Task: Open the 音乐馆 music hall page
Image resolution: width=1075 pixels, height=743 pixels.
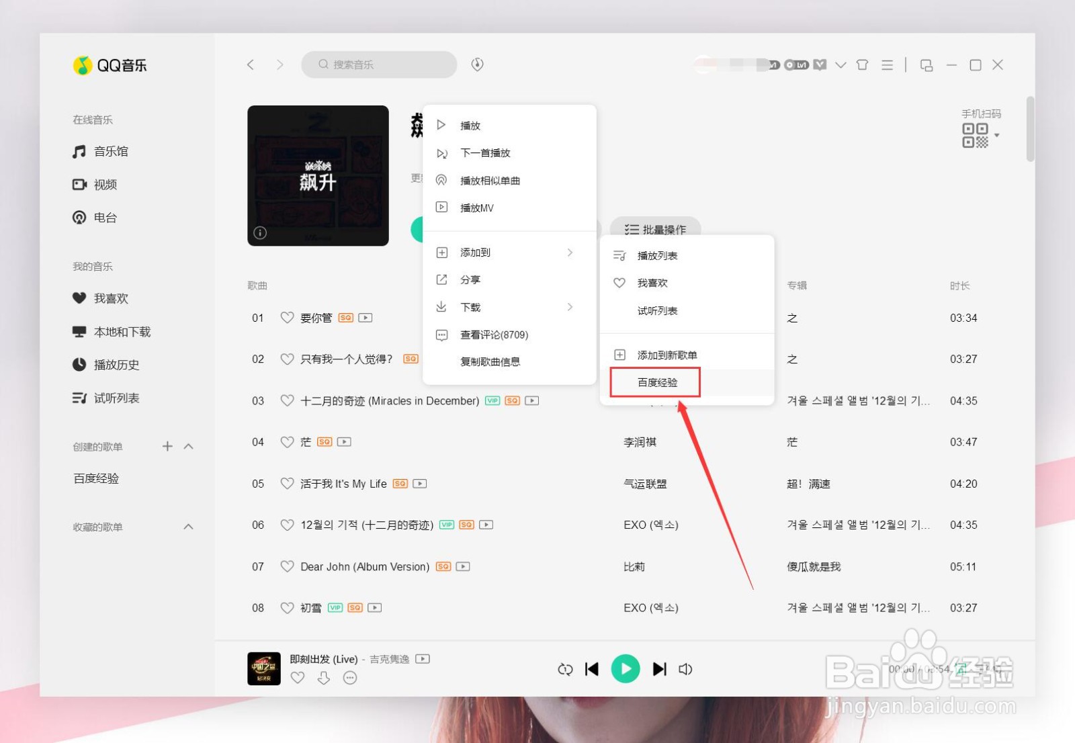Action: 101,152
